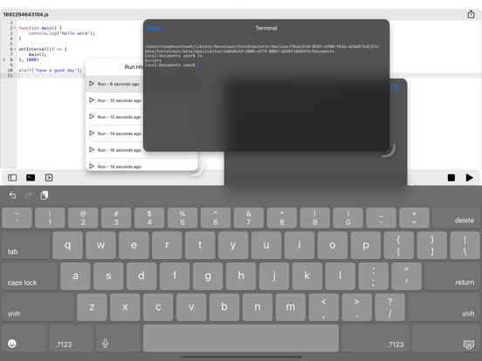Select Run - 19 seconds ago entry
Image resolution: width=482 pixels, height=361 pixels.
(x=141, y=165)
